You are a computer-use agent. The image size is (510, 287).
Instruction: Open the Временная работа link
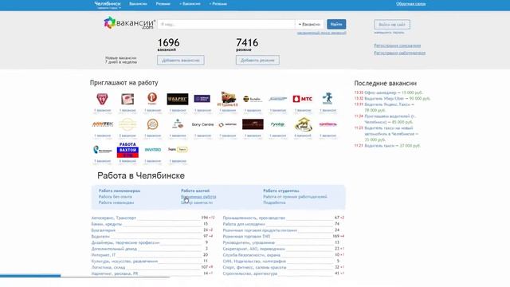pyautogui.click(x=198, y=197)
